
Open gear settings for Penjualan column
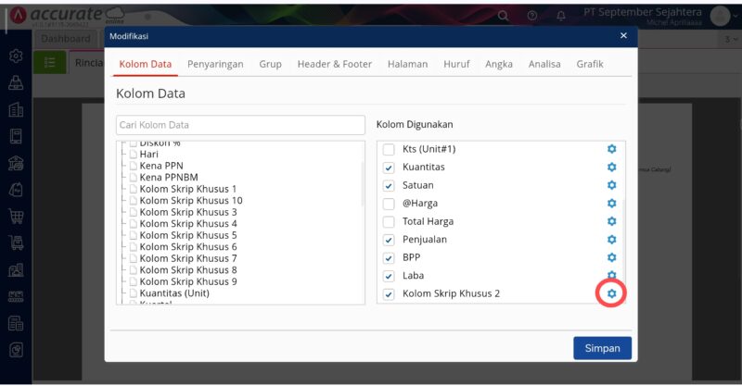click(611, 240)
